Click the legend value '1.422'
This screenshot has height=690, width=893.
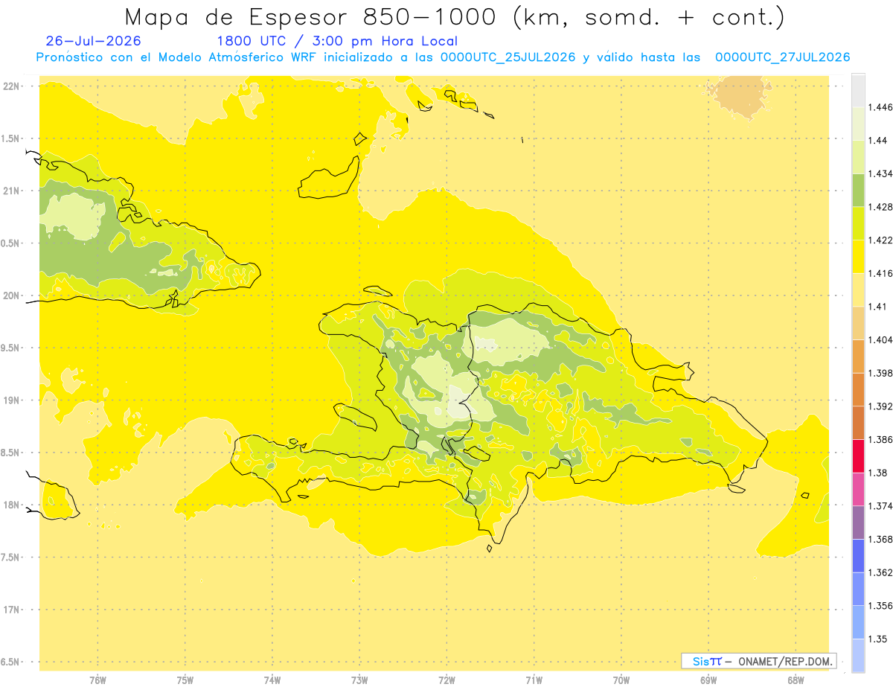click(882, 240)
